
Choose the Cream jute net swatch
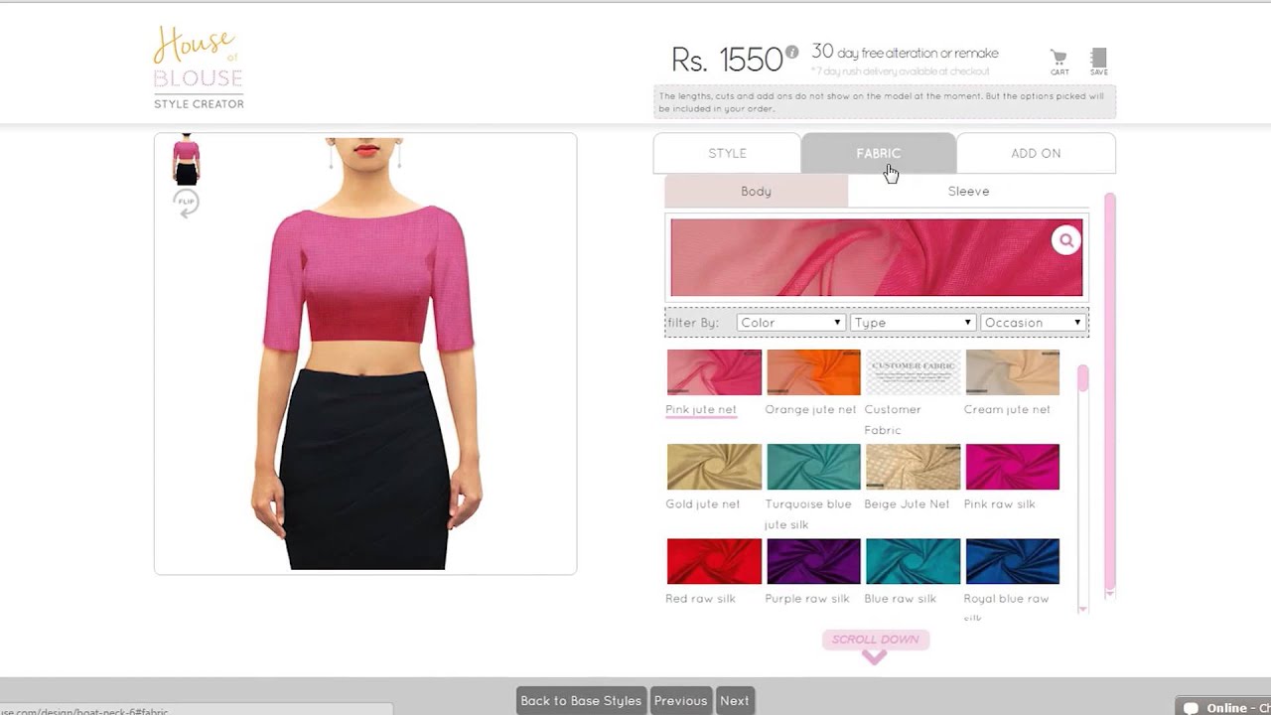(1012, 372)
